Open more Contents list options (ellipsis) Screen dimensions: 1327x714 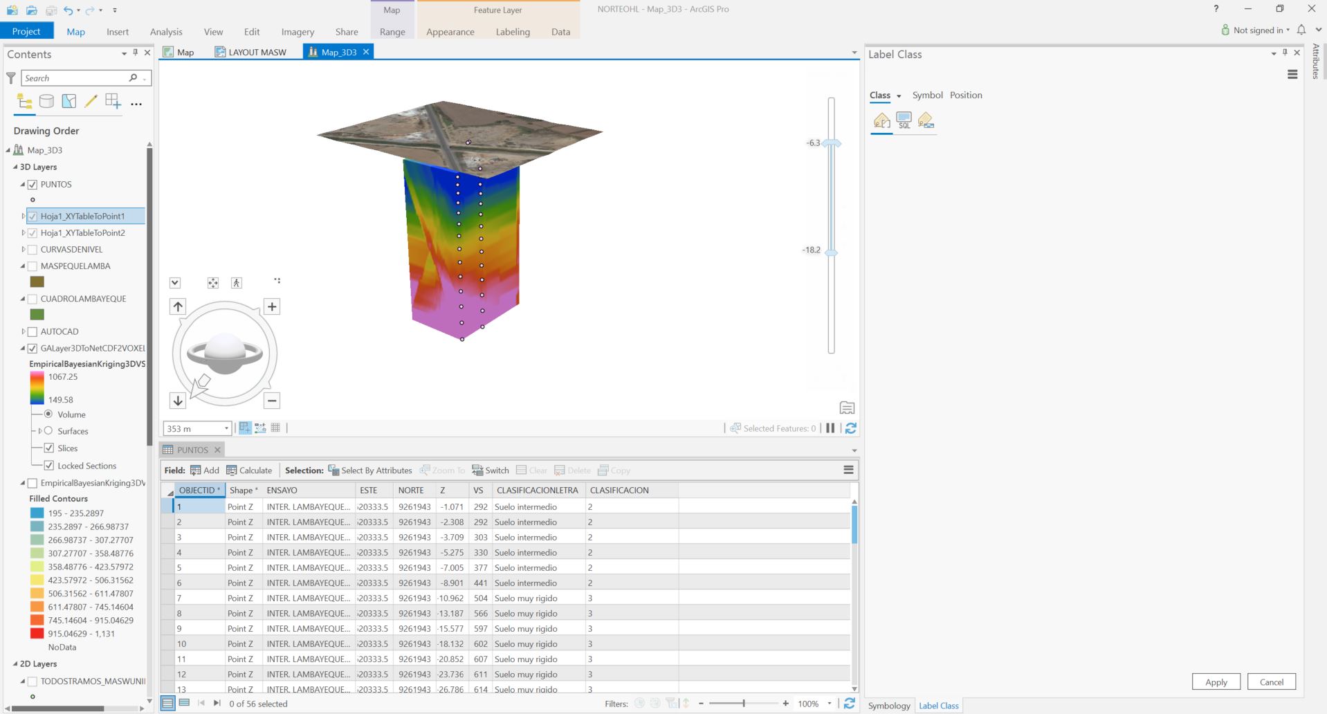click(136, 104)
